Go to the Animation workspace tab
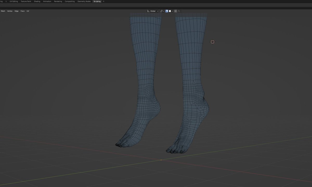 click(47, 1)
